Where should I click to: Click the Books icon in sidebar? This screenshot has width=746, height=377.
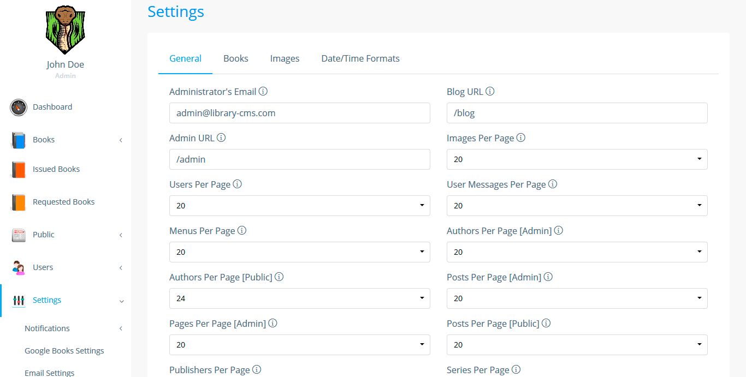click(x=19, y=140)
